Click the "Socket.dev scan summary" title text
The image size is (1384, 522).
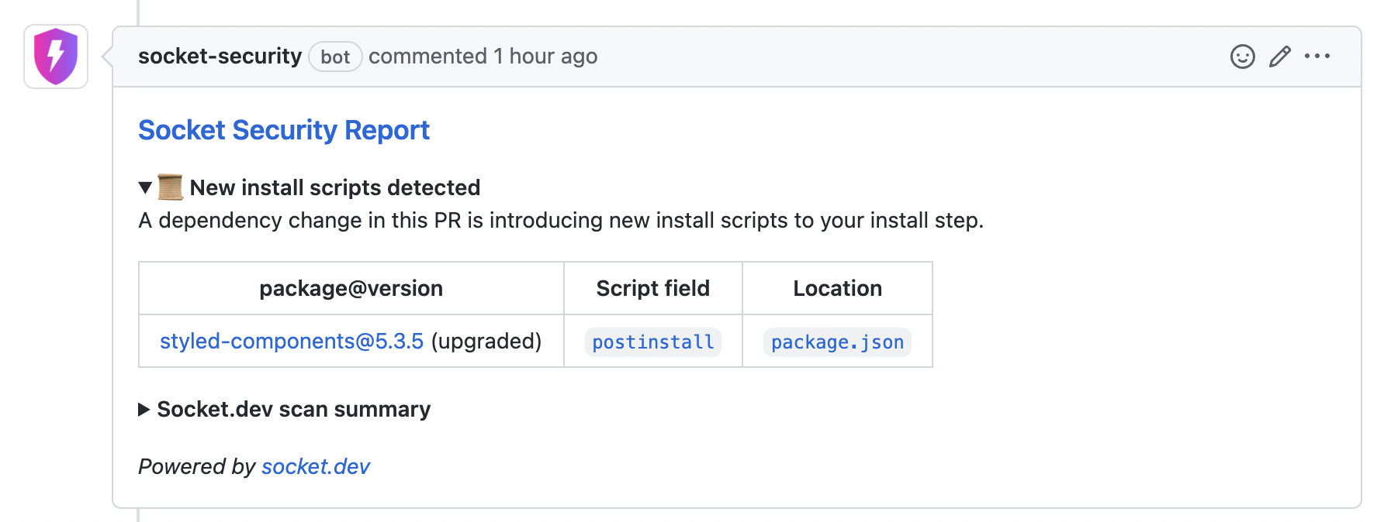(x=293, y=410)
